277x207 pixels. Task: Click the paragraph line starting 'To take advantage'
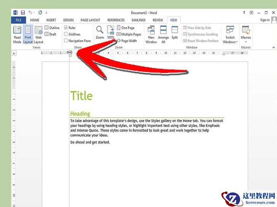click(x=146, y=121)
